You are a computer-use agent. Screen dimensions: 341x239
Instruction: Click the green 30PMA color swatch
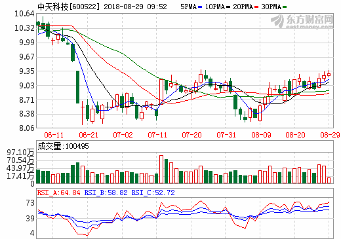coord(285,7)
